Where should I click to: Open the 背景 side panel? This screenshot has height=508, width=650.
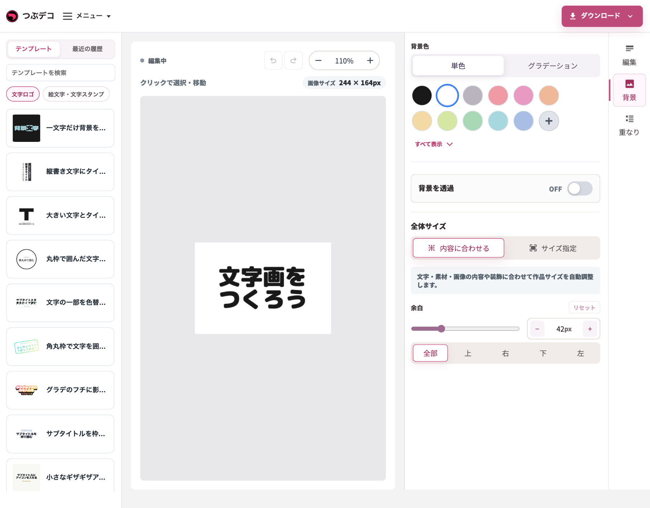[629, 90]
